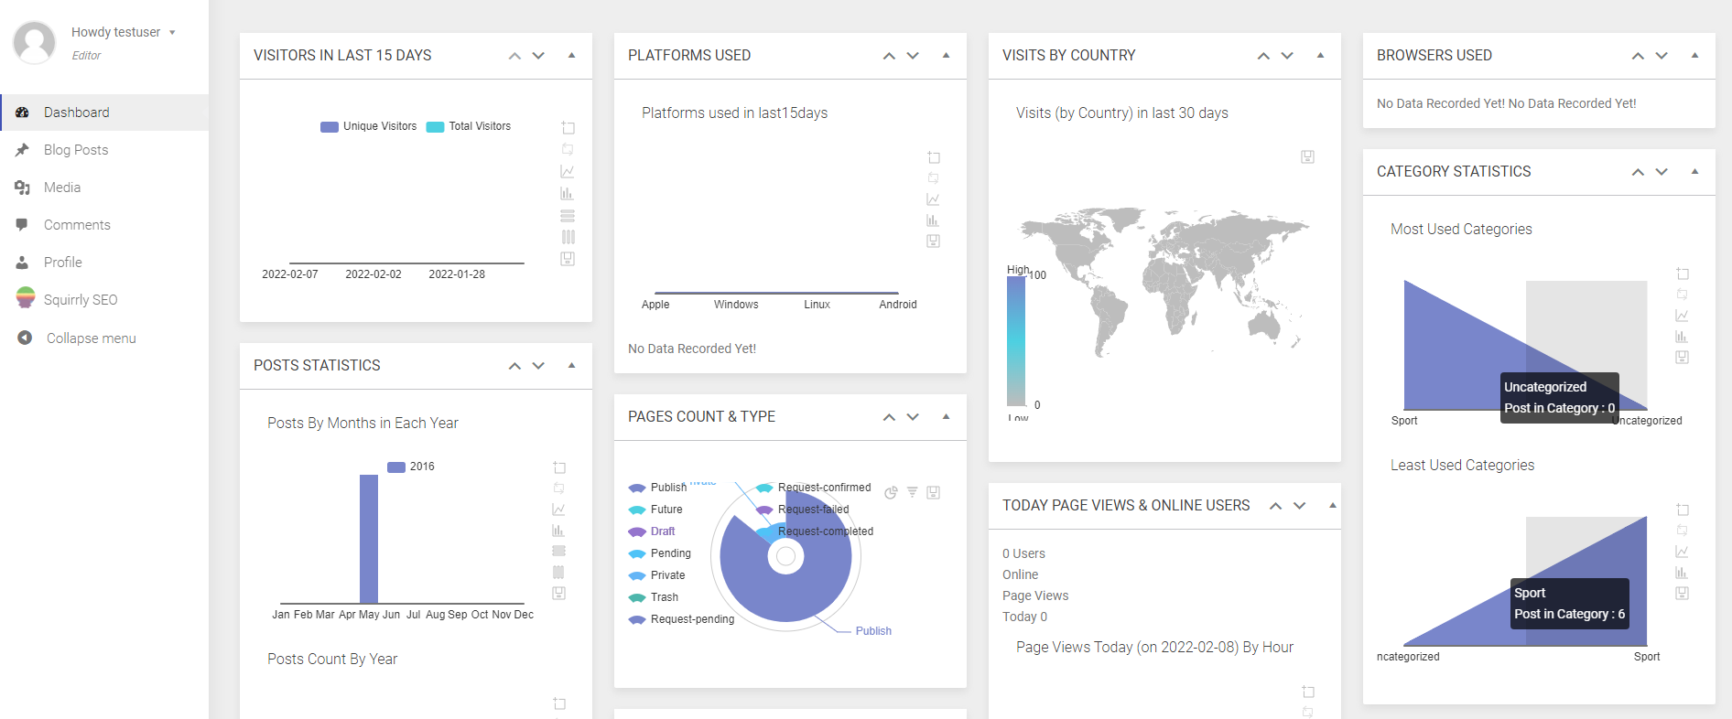Screen dimensions: 1732x719
Task: Toggle Draft legend item in pages chart
Action: click(x=652, y=531)
